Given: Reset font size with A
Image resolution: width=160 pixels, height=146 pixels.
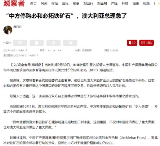Looking at the screenshot, I should pos(54,50).
